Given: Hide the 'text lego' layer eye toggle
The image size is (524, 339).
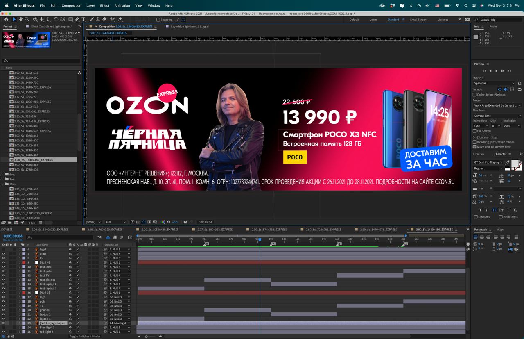Looking at the screenshot, I should (x=3, y=267).
